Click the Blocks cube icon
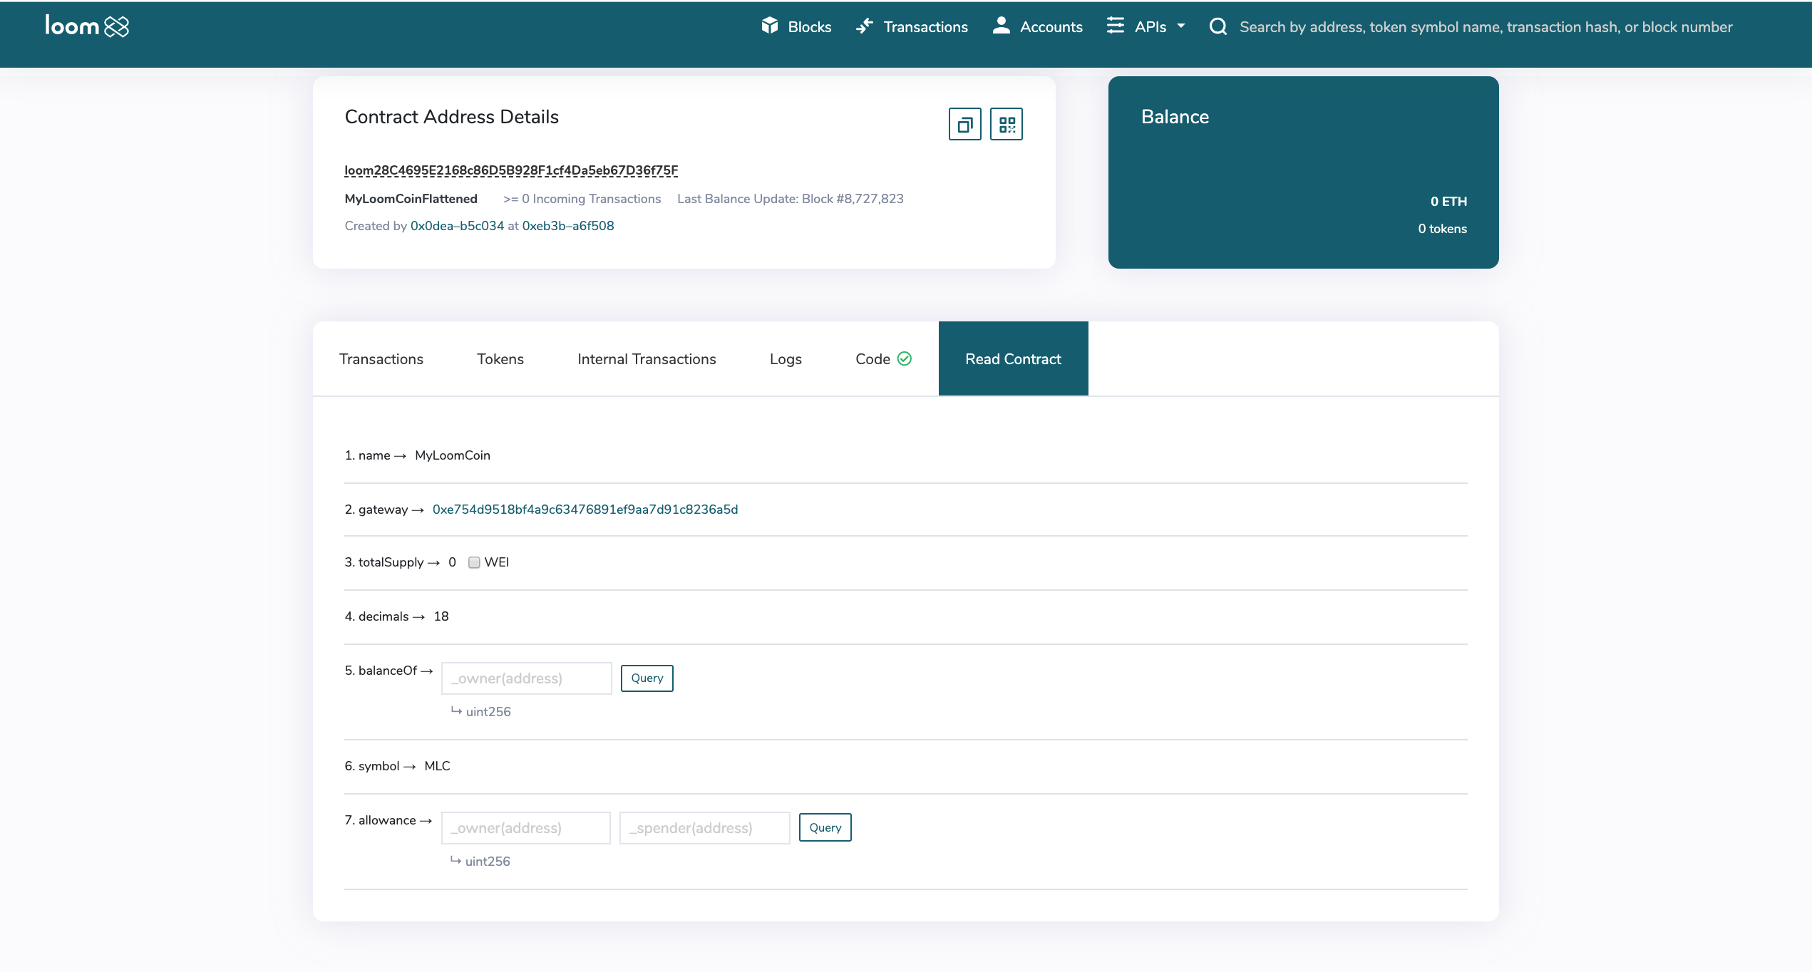The image size is (1812, 972). coord(770,26)
